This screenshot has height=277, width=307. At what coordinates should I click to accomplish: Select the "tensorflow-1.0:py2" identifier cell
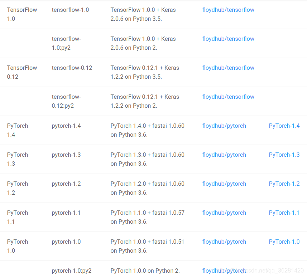[x=66, y=43]
